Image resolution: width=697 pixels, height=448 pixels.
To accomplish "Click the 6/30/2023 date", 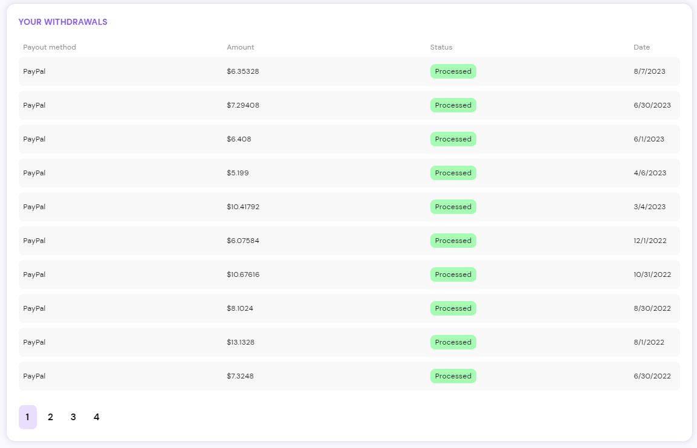I will pyautogui.click(x=652, y=105).
